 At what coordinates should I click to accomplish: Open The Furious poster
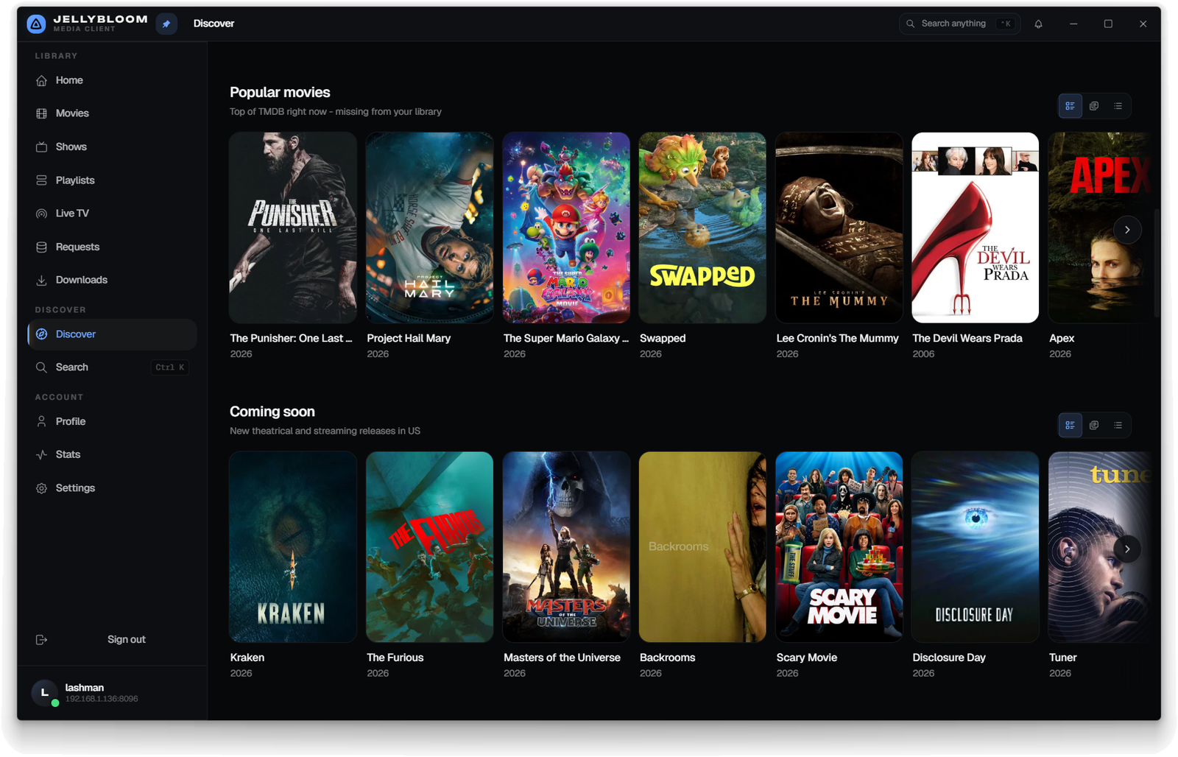tap(429, 546)
